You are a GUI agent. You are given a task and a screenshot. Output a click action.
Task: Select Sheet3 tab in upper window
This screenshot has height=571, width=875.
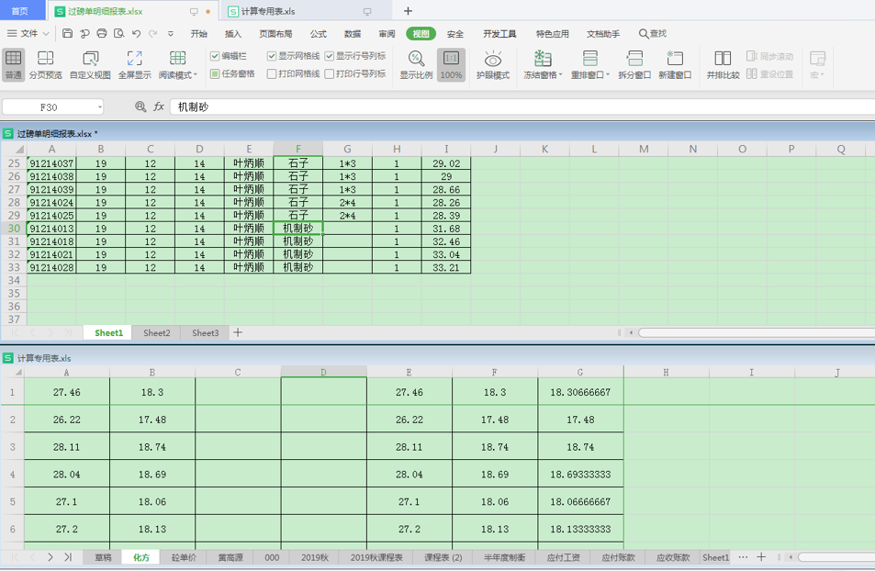206,333
